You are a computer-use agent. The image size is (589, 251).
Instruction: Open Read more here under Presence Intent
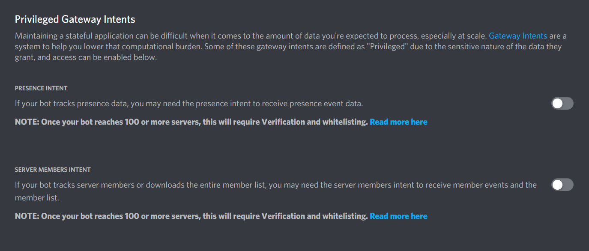pos(398,122)
